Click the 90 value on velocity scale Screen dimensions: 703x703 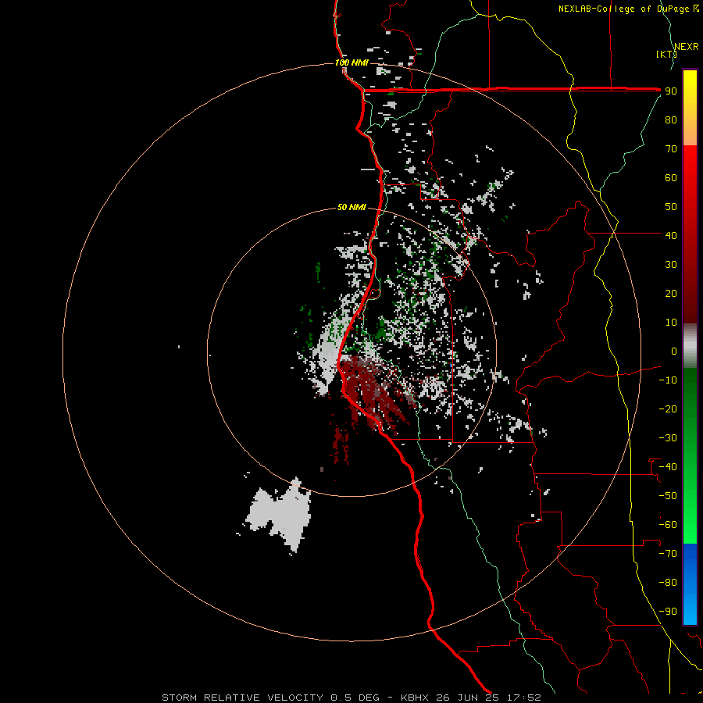point(671,91)
